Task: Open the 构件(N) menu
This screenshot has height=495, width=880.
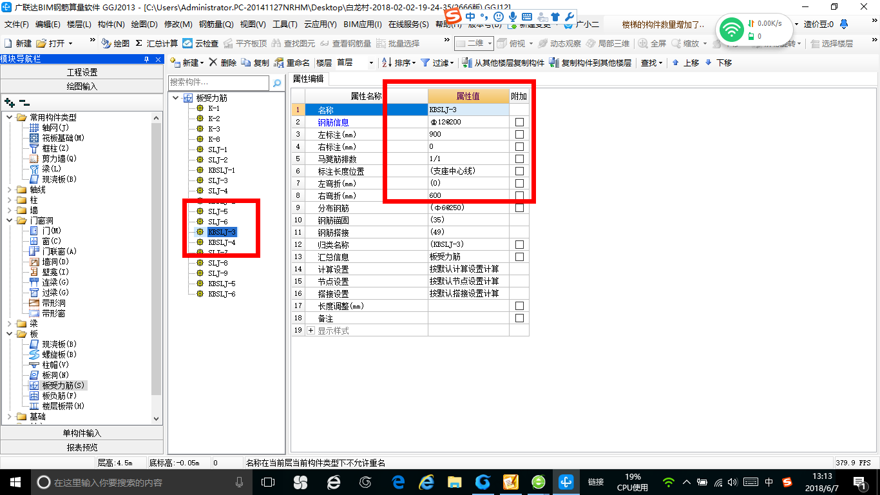Action: 111,24
